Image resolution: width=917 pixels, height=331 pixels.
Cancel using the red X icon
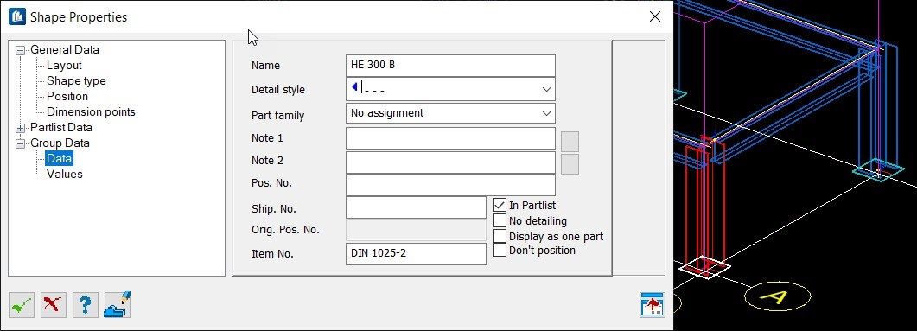coord(54,305)
